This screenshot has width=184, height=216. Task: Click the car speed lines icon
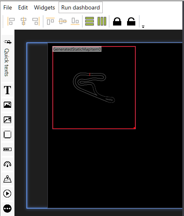[7, 42]
